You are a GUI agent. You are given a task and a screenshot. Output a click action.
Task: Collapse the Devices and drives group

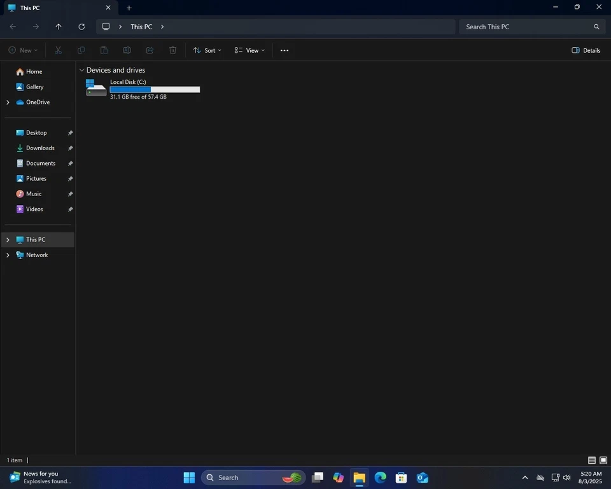coord(82,70)
